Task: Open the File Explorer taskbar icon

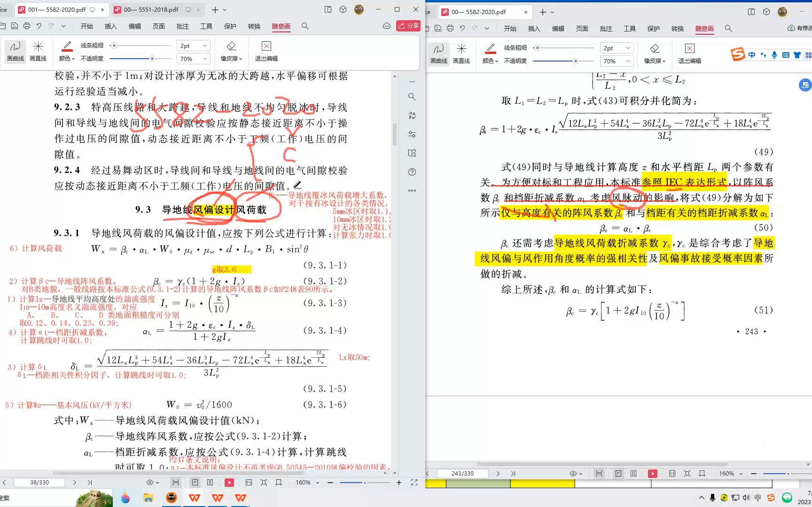Action: click(148, 498)
